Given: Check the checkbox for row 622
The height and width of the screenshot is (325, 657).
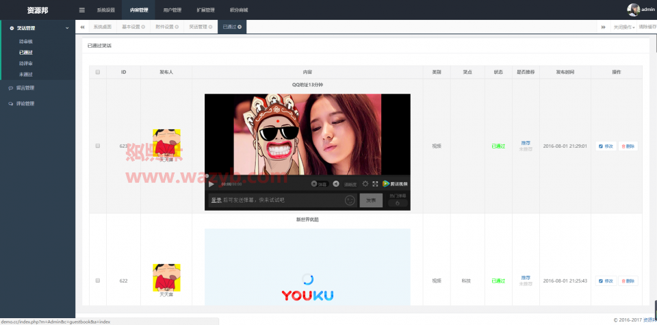Looking at the screenshot, I should tap(98, 281).
